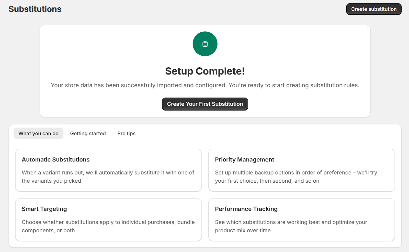Click the green clipboard checklist icon

(x=205, y=44)
